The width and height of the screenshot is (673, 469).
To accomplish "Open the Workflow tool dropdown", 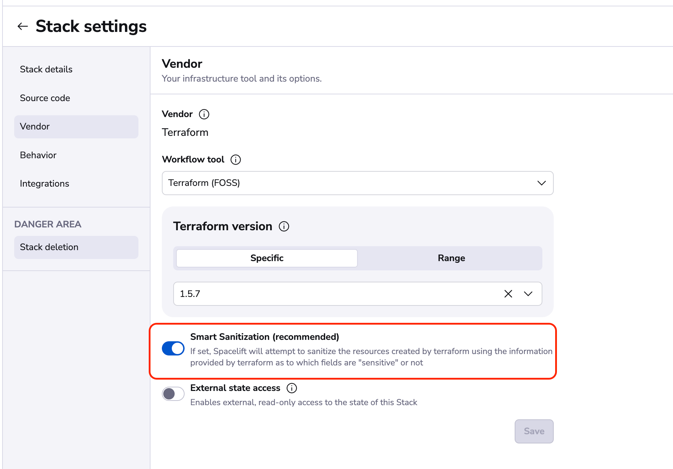I will click(x=357, y=183).
